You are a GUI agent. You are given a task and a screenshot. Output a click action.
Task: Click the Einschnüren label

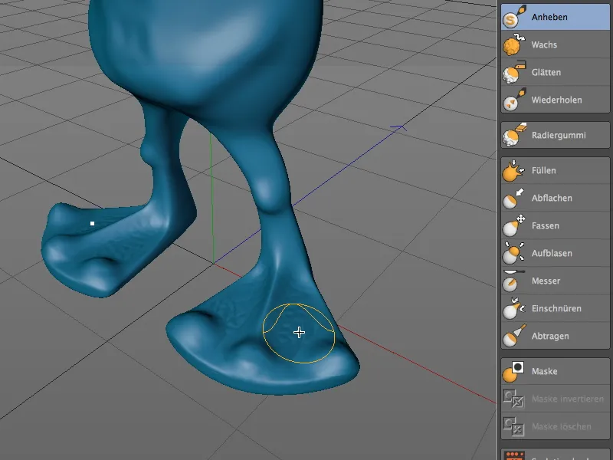556,309
